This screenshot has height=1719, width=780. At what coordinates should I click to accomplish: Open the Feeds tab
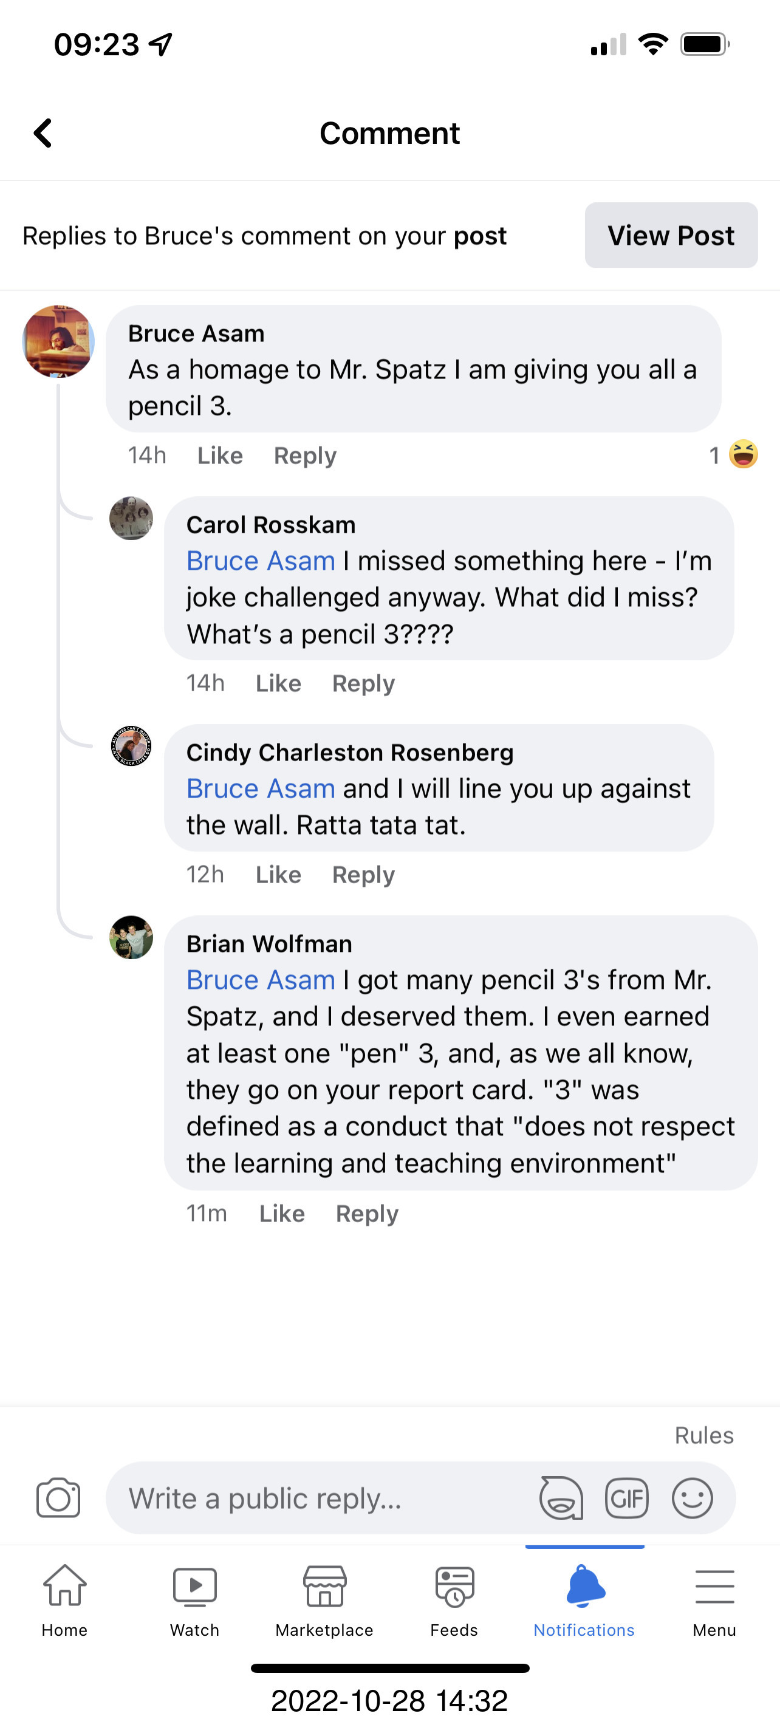click(454, 1600)
